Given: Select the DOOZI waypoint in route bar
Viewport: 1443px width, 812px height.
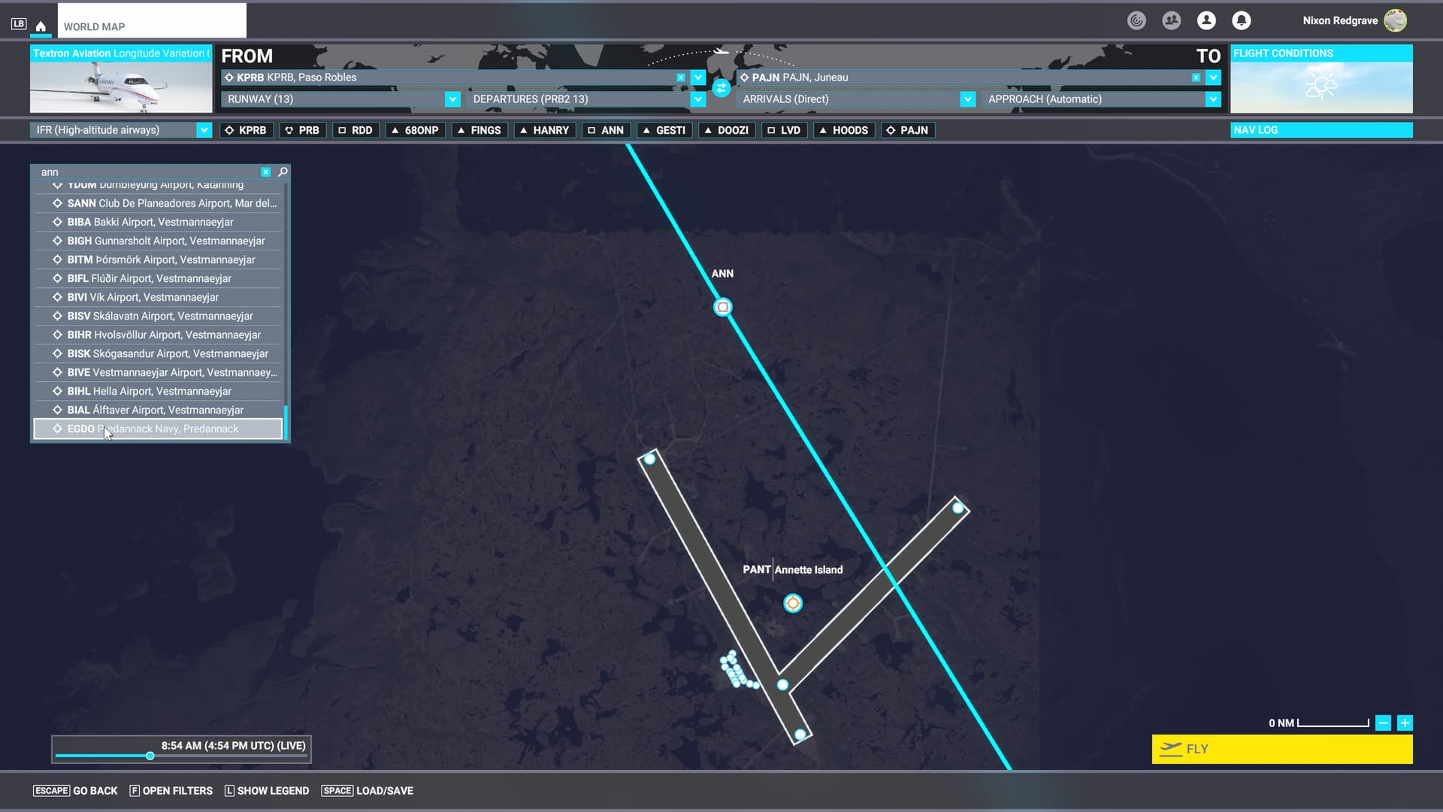Looking at the screenshot, I should pyautogui.click(x=727, y=130).
